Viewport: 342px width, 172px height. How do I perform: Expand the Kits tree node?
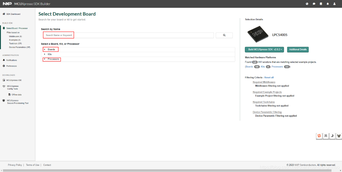pyautogui.click(x=45, y=54)
